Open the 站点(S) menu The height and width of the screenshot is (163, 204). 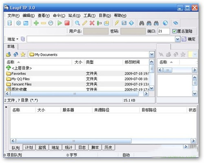point(74,16)
